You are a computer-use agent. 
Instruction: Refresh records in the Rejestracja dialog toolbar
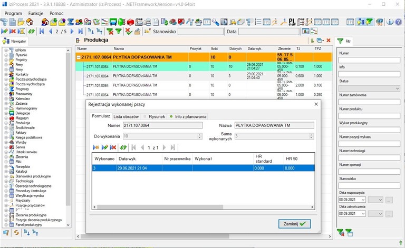point(123,147)
